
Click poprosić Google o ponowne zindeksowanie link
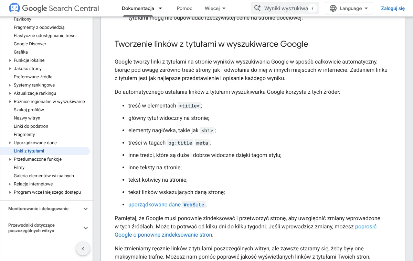coord(246,231)
